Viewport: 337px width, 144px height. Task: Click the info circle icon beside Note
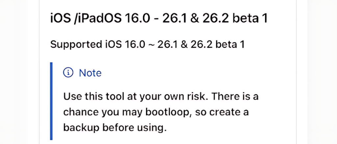click(x=68, y=73)
